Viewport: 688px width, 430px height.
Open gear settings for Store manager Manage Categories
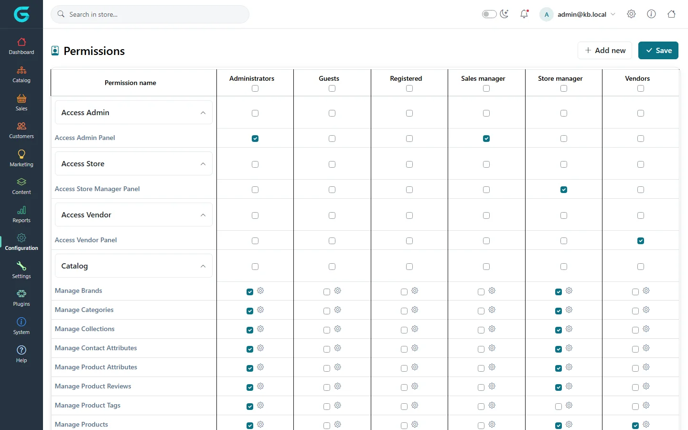point(569,310)
